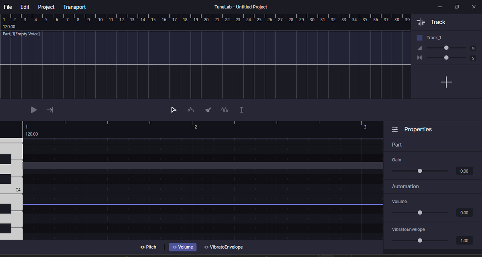This screenshot has height=257, width=482.
Task: Adjust Track_1 pan slider
Action: tap(446, 58)
